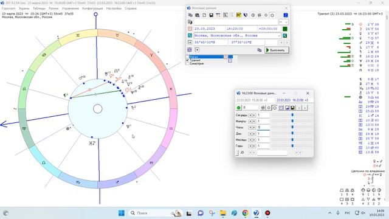Screen dimensions: 389x219
Task: Step Годы forward using its right arrow
Action: coord(254,146)
